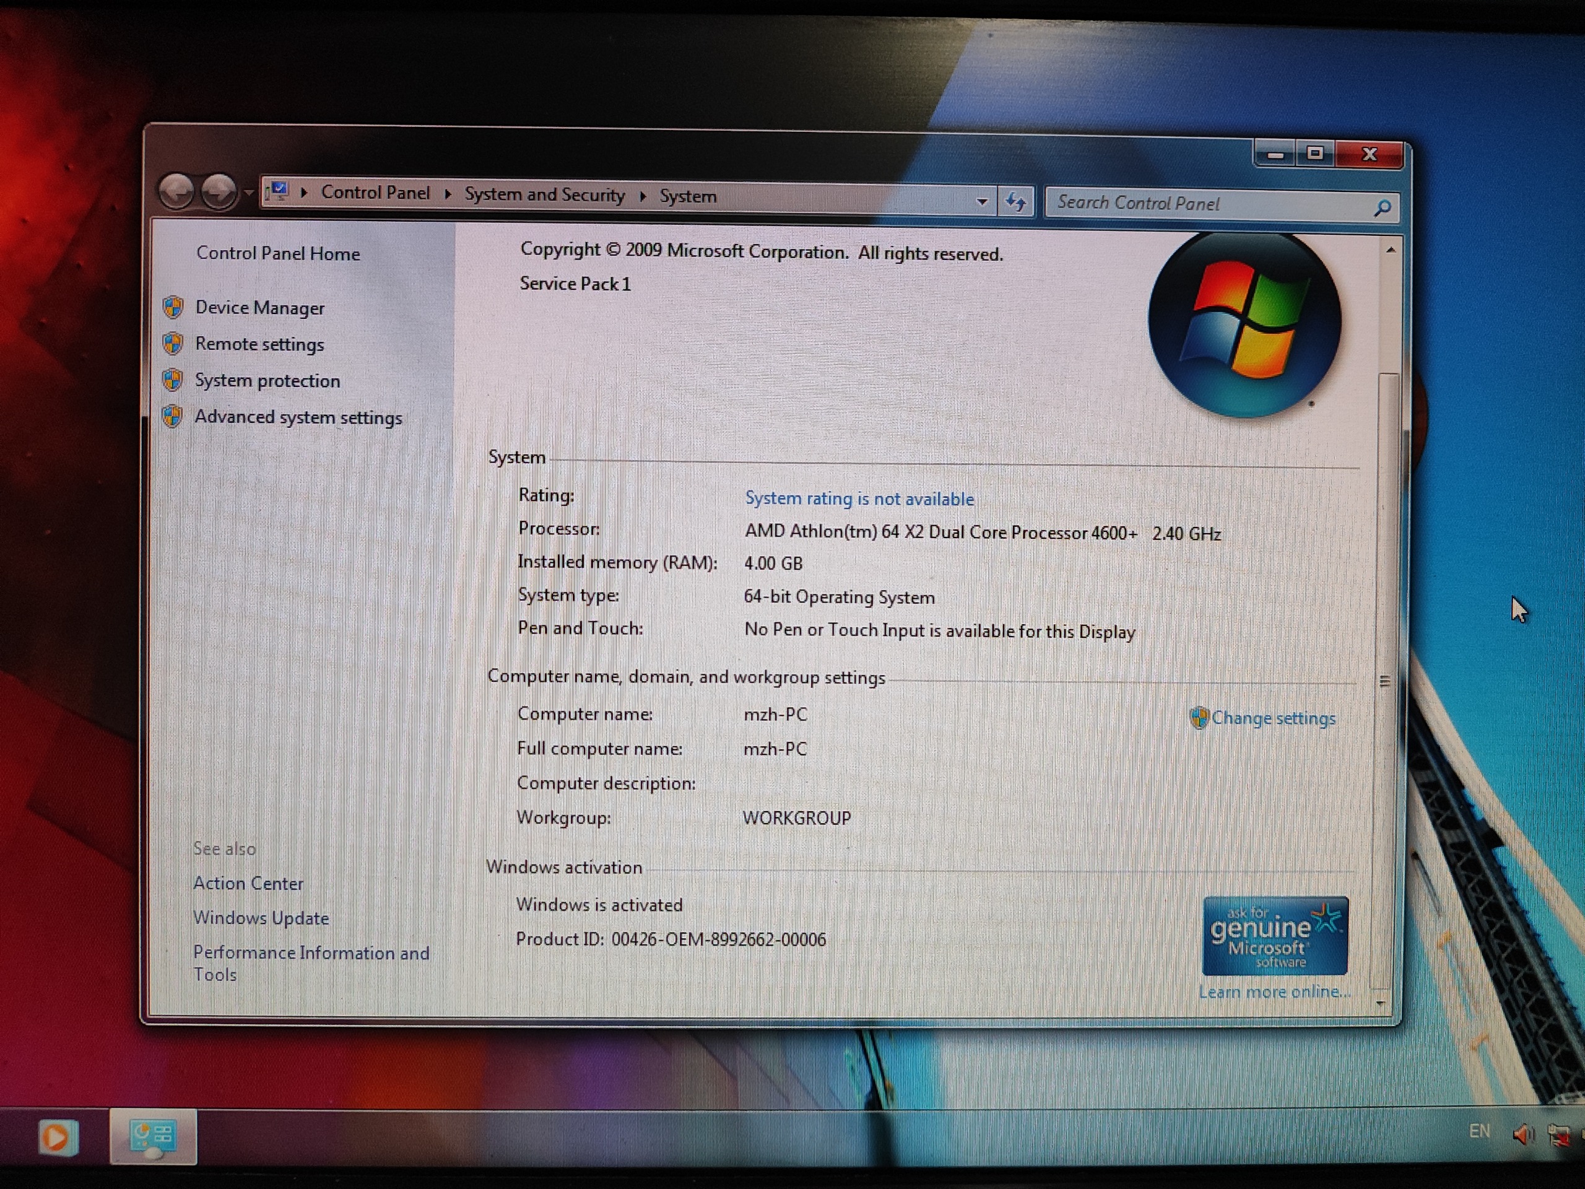Open Device Manager
The width and height of the screenshot is (1585, 1189).
(259, 307)
